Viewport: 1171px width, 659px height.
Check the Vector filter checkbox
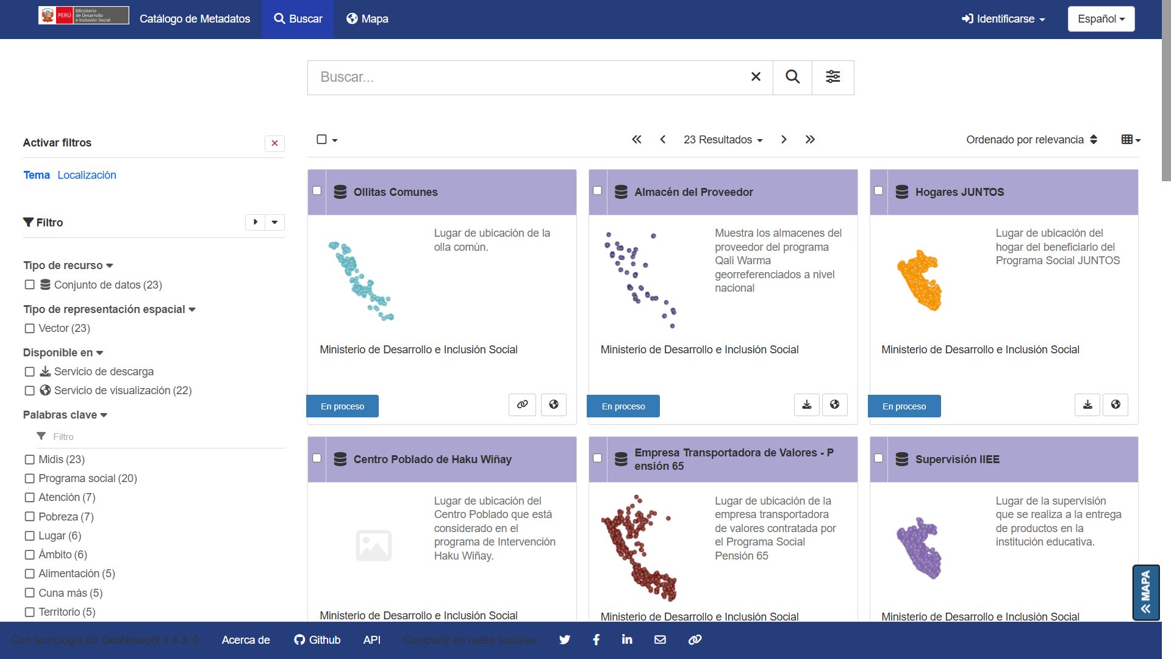[29, 328]
